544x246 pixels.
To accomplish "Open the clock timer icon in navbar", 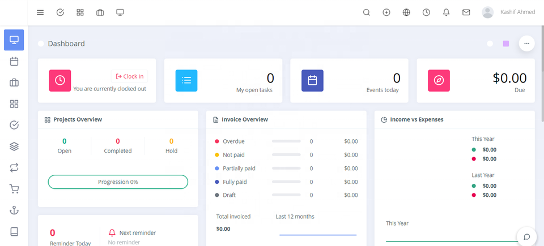I will tap(426, 12).
